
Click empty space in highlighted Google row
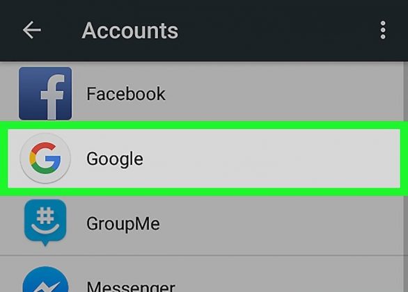(x=260, y=159)
